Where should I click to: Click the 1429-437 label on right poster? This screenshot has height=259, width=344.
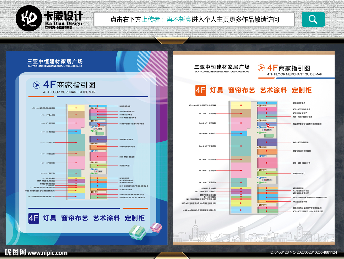tap(207, 171)
